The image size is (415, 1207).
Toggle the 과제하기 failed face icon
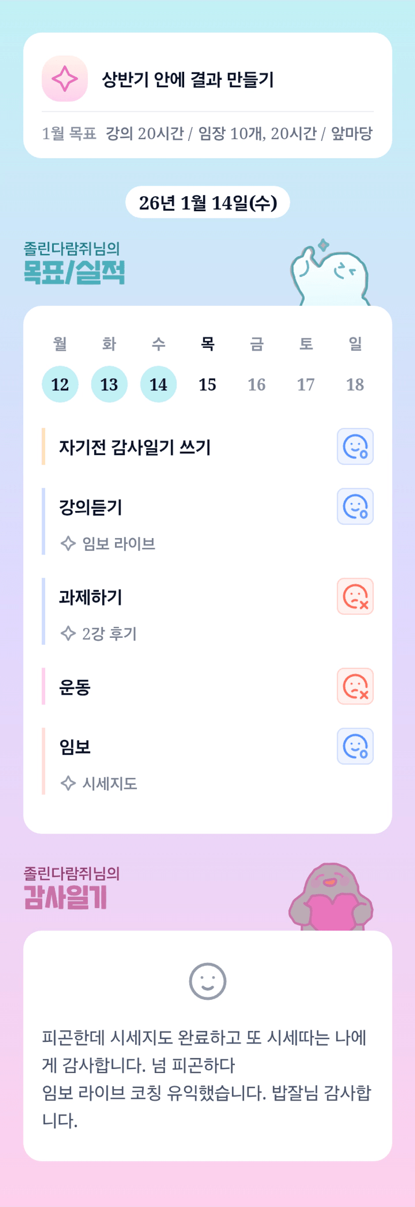(355, 596)
